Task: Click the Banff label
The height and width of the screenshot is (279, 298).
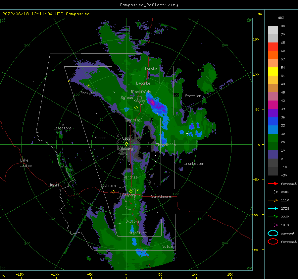Action: tap(55, 185)
